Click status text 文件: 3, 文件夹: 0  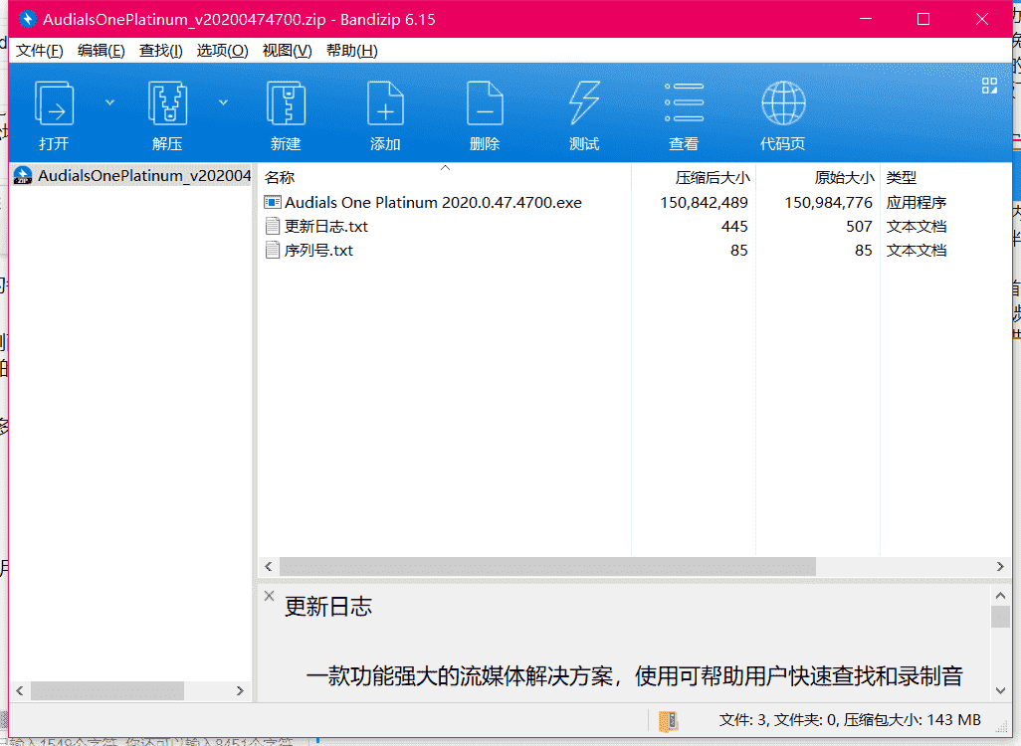click(x=779, y=720)
